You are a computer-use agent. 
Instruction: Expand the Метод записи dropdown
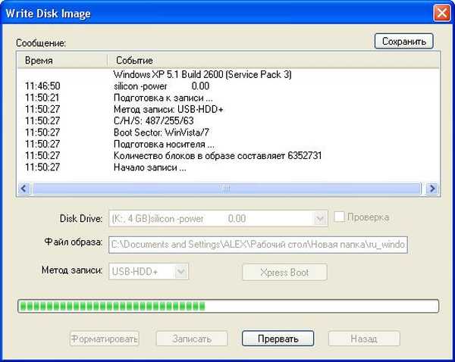pyautogui.click(x=180, y=271)
